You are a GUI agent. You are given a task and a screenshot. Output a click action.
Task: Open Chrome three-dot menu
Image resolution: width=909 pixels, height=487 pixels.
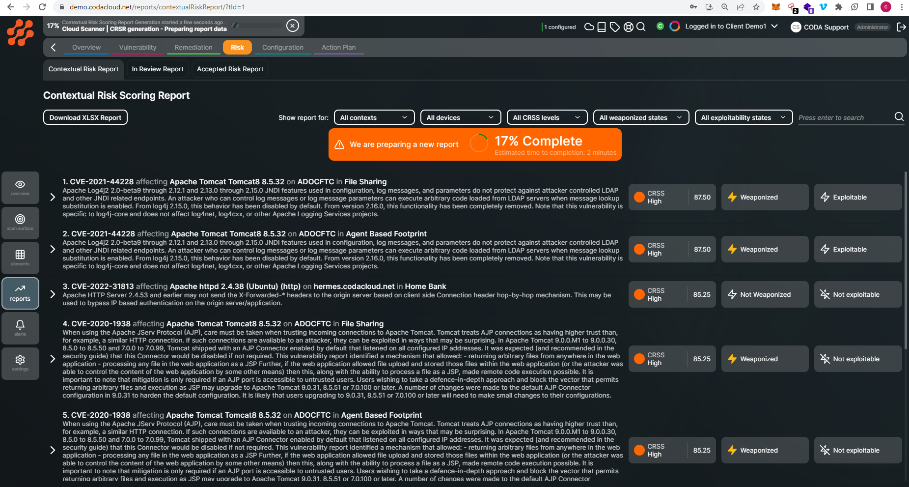(902, 7)
